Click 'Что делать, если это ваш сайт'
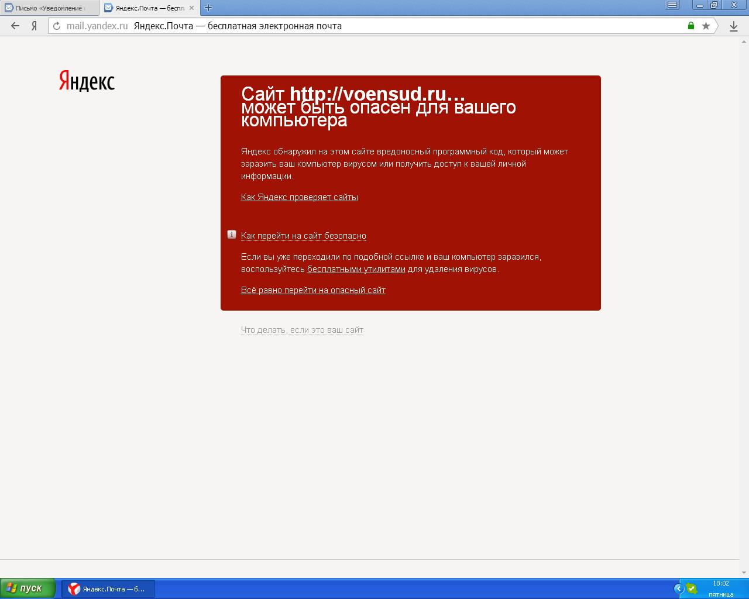The width and height of the screenshot is (749, 599). point(302,330)
